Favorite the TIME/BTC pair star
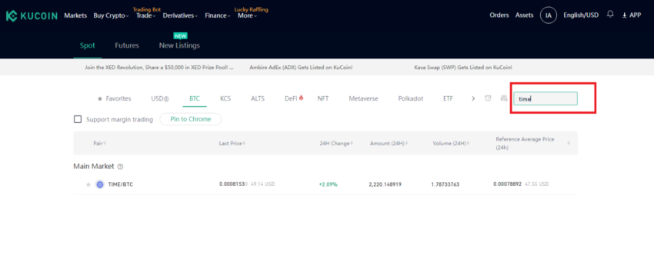Screen dimensions: 654x279 [88, 184]
